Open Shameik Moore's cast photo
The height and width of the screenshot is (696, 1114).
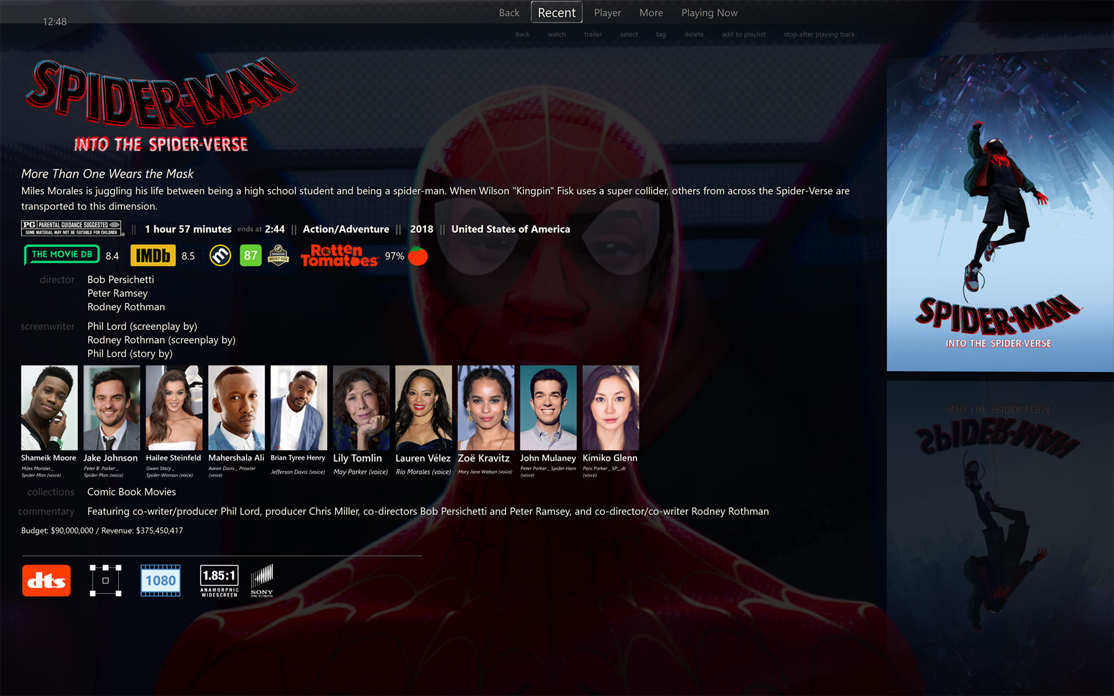pos(49,408)
